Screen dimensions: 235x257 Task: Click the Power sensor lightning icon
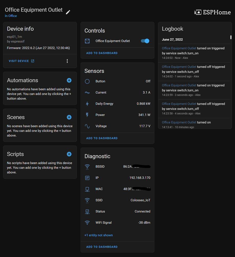(87, 115)
